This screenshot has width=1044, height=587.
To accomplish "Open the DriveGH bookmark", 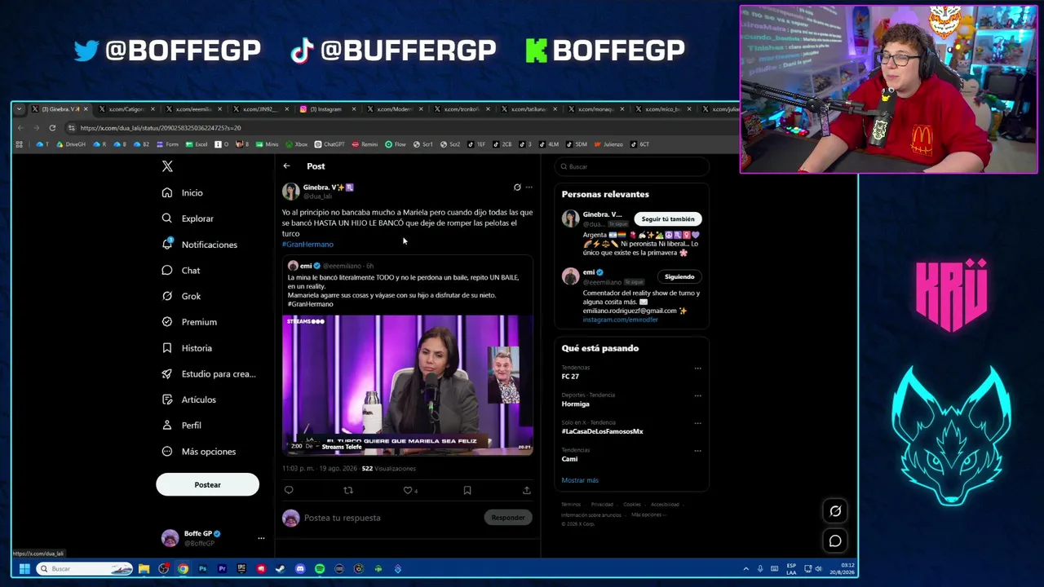I will click(x=71, y=144).
